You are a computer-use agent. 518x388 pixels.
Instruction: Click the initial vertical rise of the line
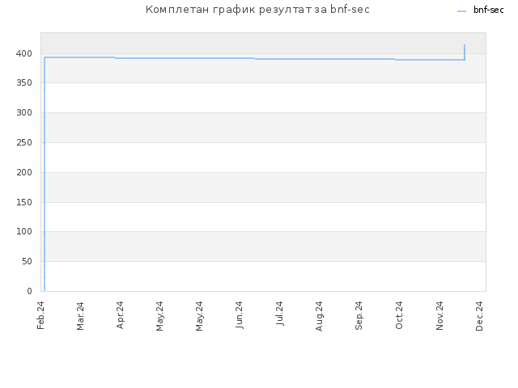point(45,174)
